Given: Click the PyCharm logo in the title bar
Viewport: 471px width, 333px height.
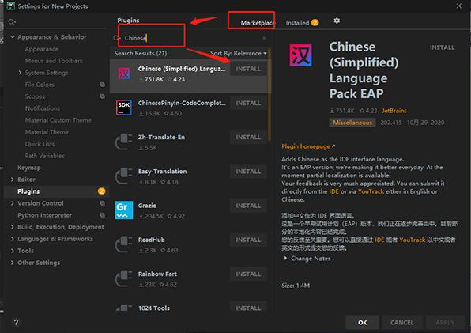Looking at the screenshot, I should (x=11, y=6).
